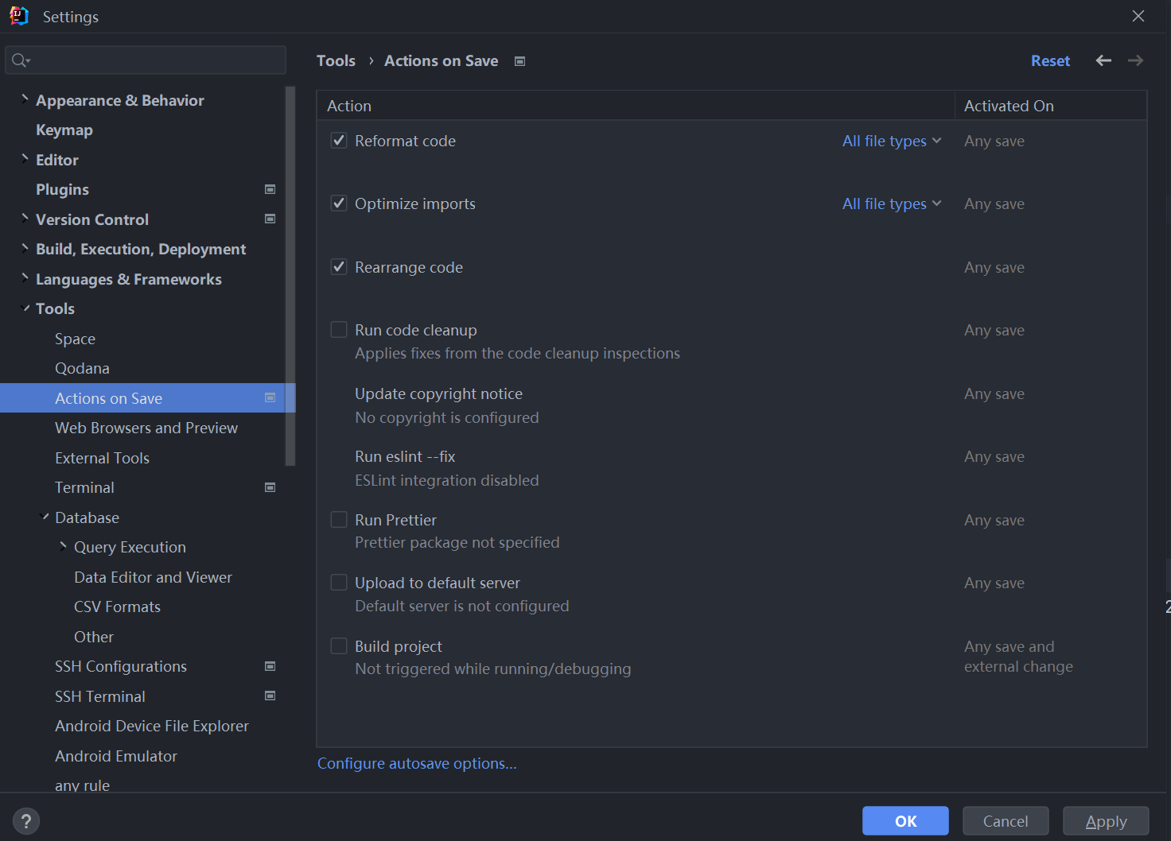Open the help question mark icon
1171x841 pixels.
25,820
